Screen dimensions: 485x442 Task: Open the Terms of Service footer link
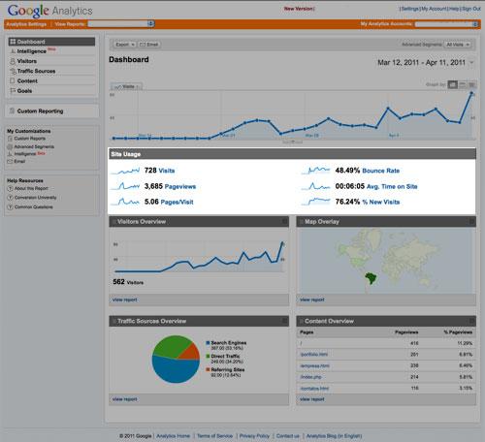(x=214, y=436)
